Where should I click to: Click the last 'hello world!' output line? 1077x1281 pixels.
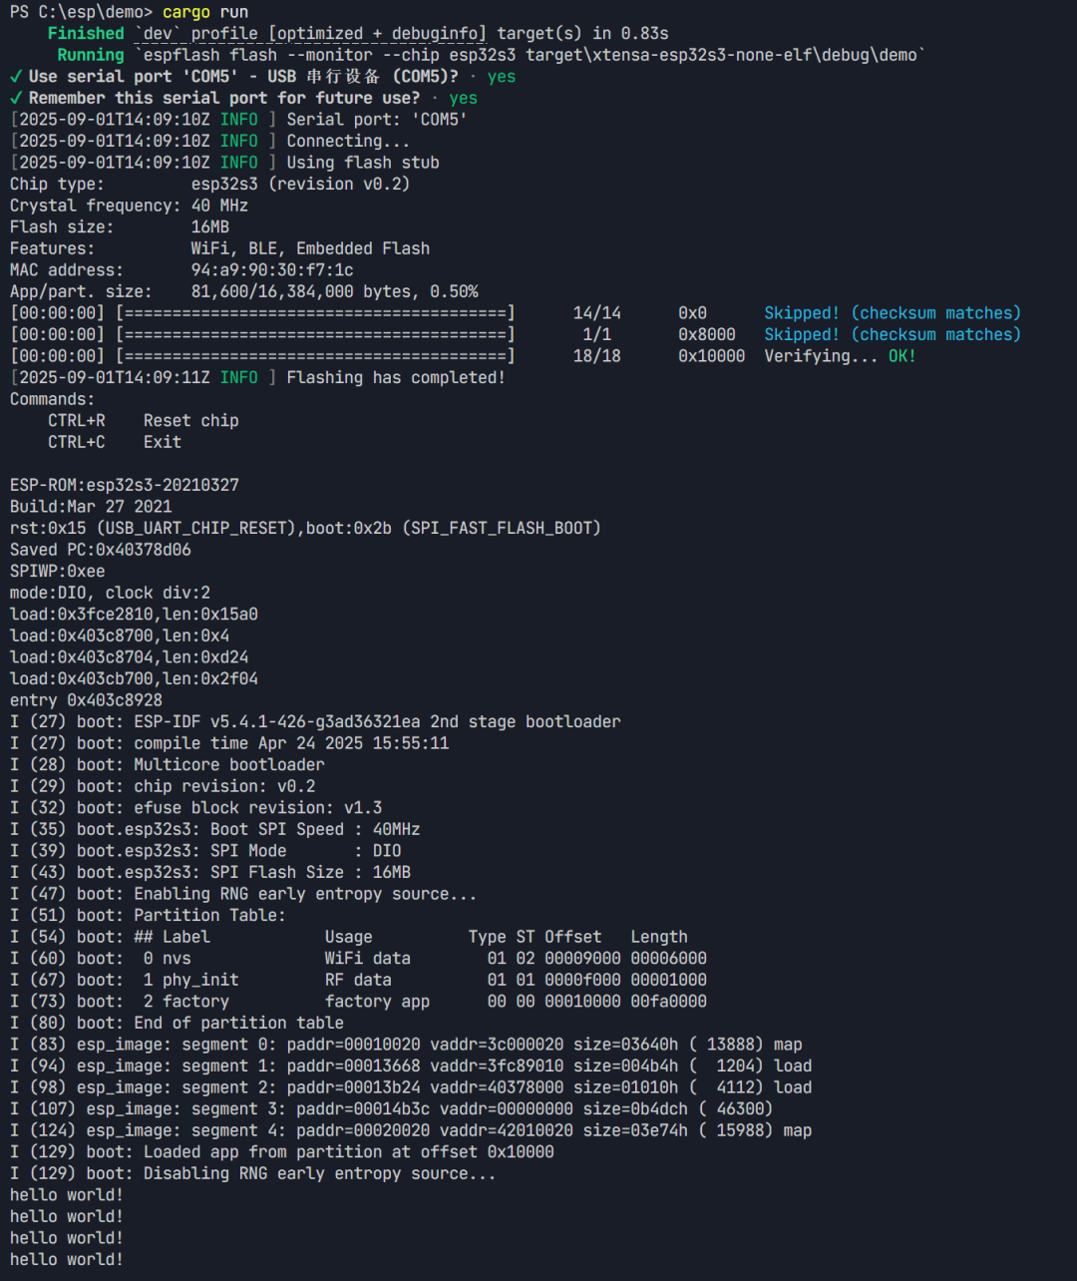click(67, 1260)
